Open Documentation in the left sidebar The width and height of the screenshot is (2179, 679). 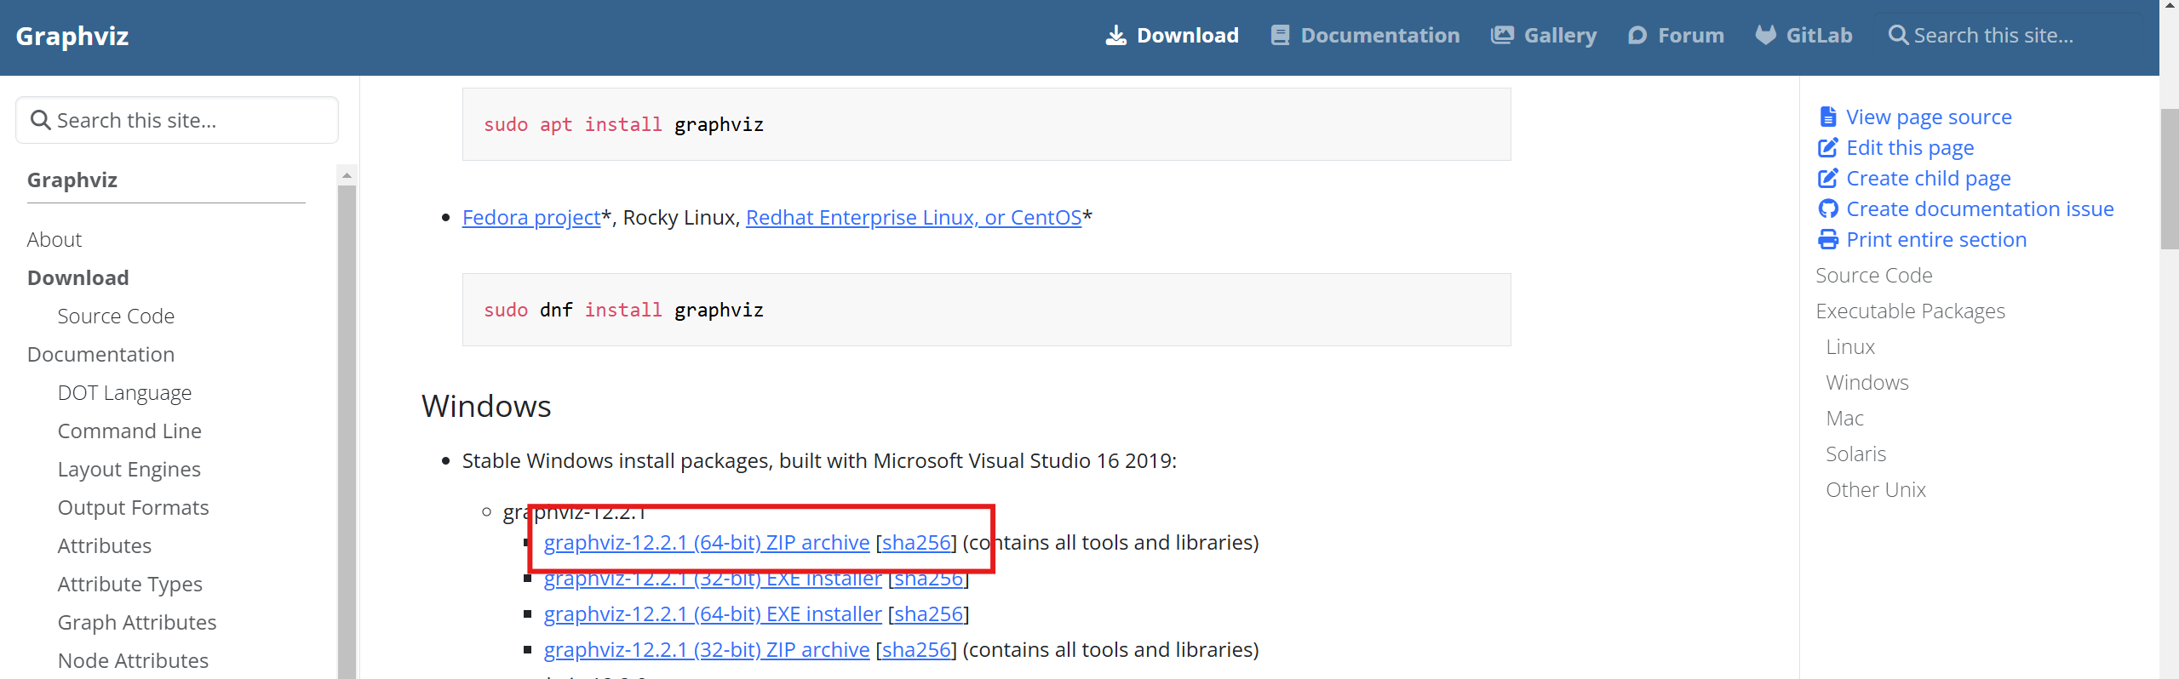pyautogui.click(x=100, y=354)
